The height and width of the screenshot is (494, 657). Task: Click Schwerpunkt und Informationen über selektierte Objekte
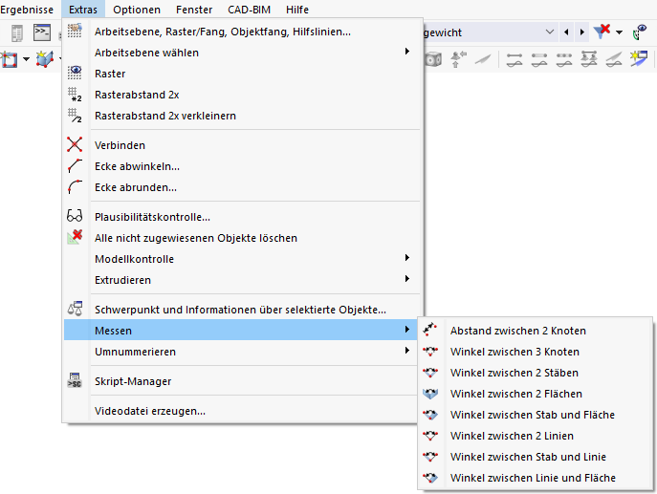[x=240, y=310]
